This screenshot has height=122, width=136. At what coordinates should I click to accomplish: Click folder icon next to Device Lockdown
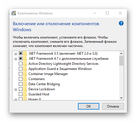25,89
